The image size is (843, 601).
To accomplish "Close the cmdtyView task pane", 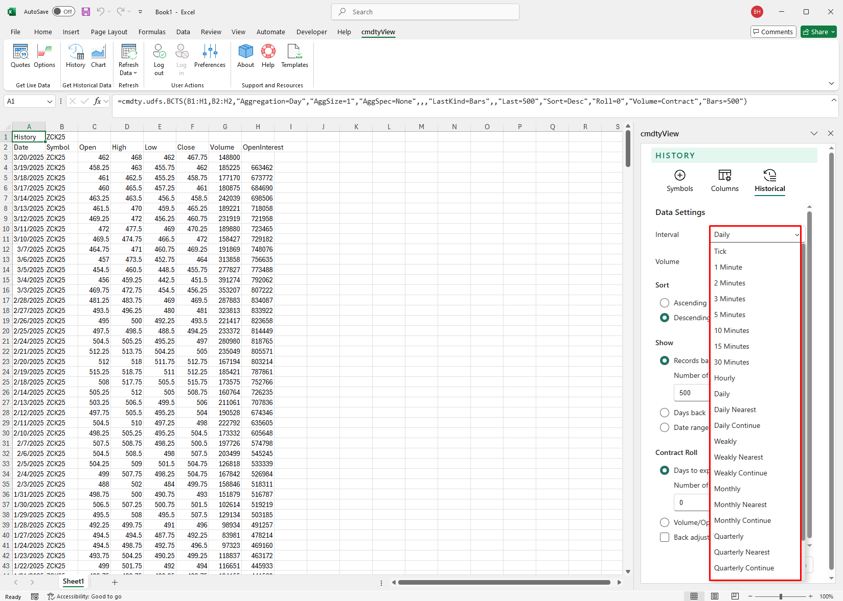I will 830,133.
